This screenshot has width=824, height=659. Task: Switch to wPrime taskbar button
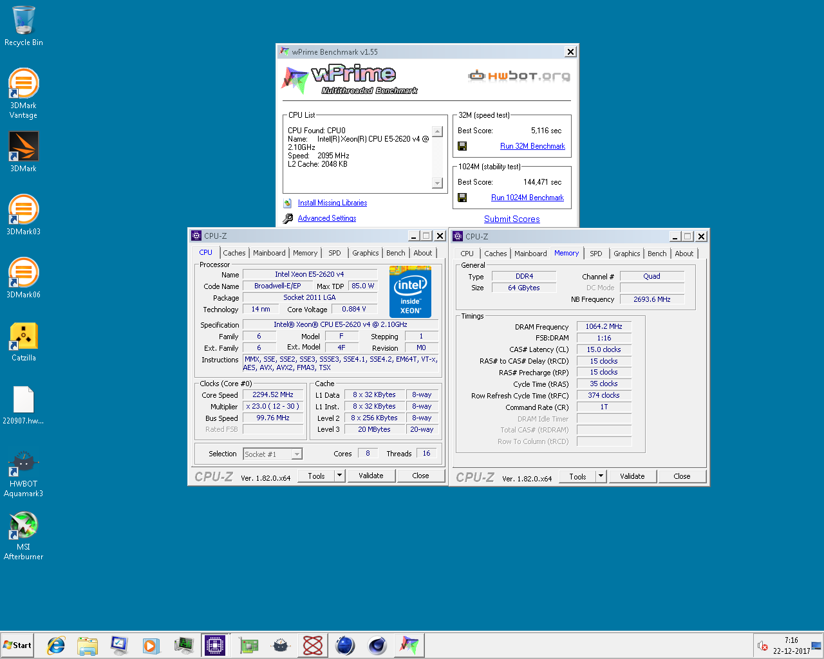tap(409, 645)
